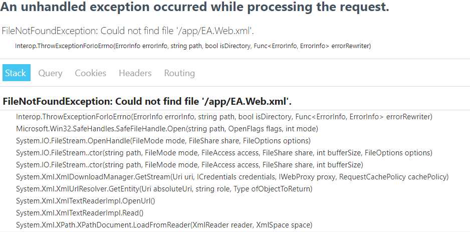This screenshot has width=470, height=232.
Task: Select the Stack tab
Action: click(17, 73)
